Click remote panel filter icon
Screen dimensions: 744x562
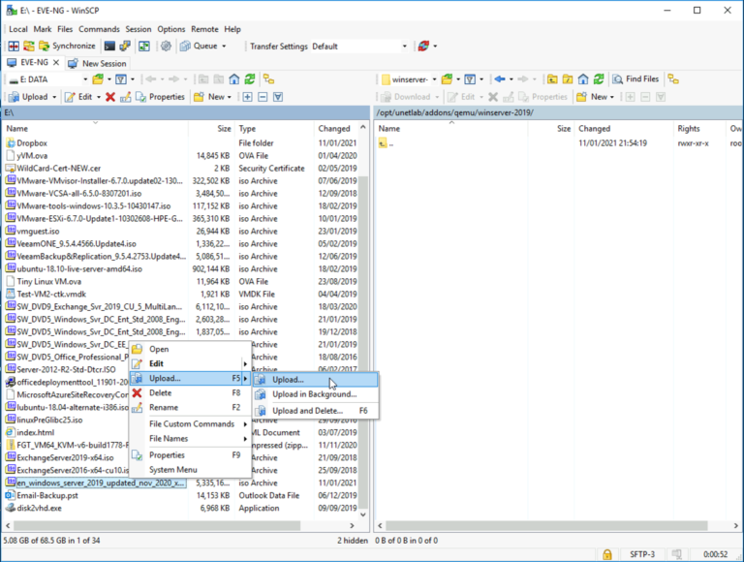(x=470, y=79)
